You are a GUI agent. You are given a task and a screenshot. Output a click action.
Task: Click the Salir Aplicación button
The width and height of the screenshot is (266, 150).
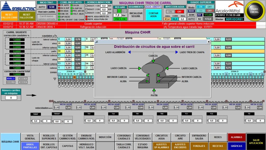tap(256, 141)
